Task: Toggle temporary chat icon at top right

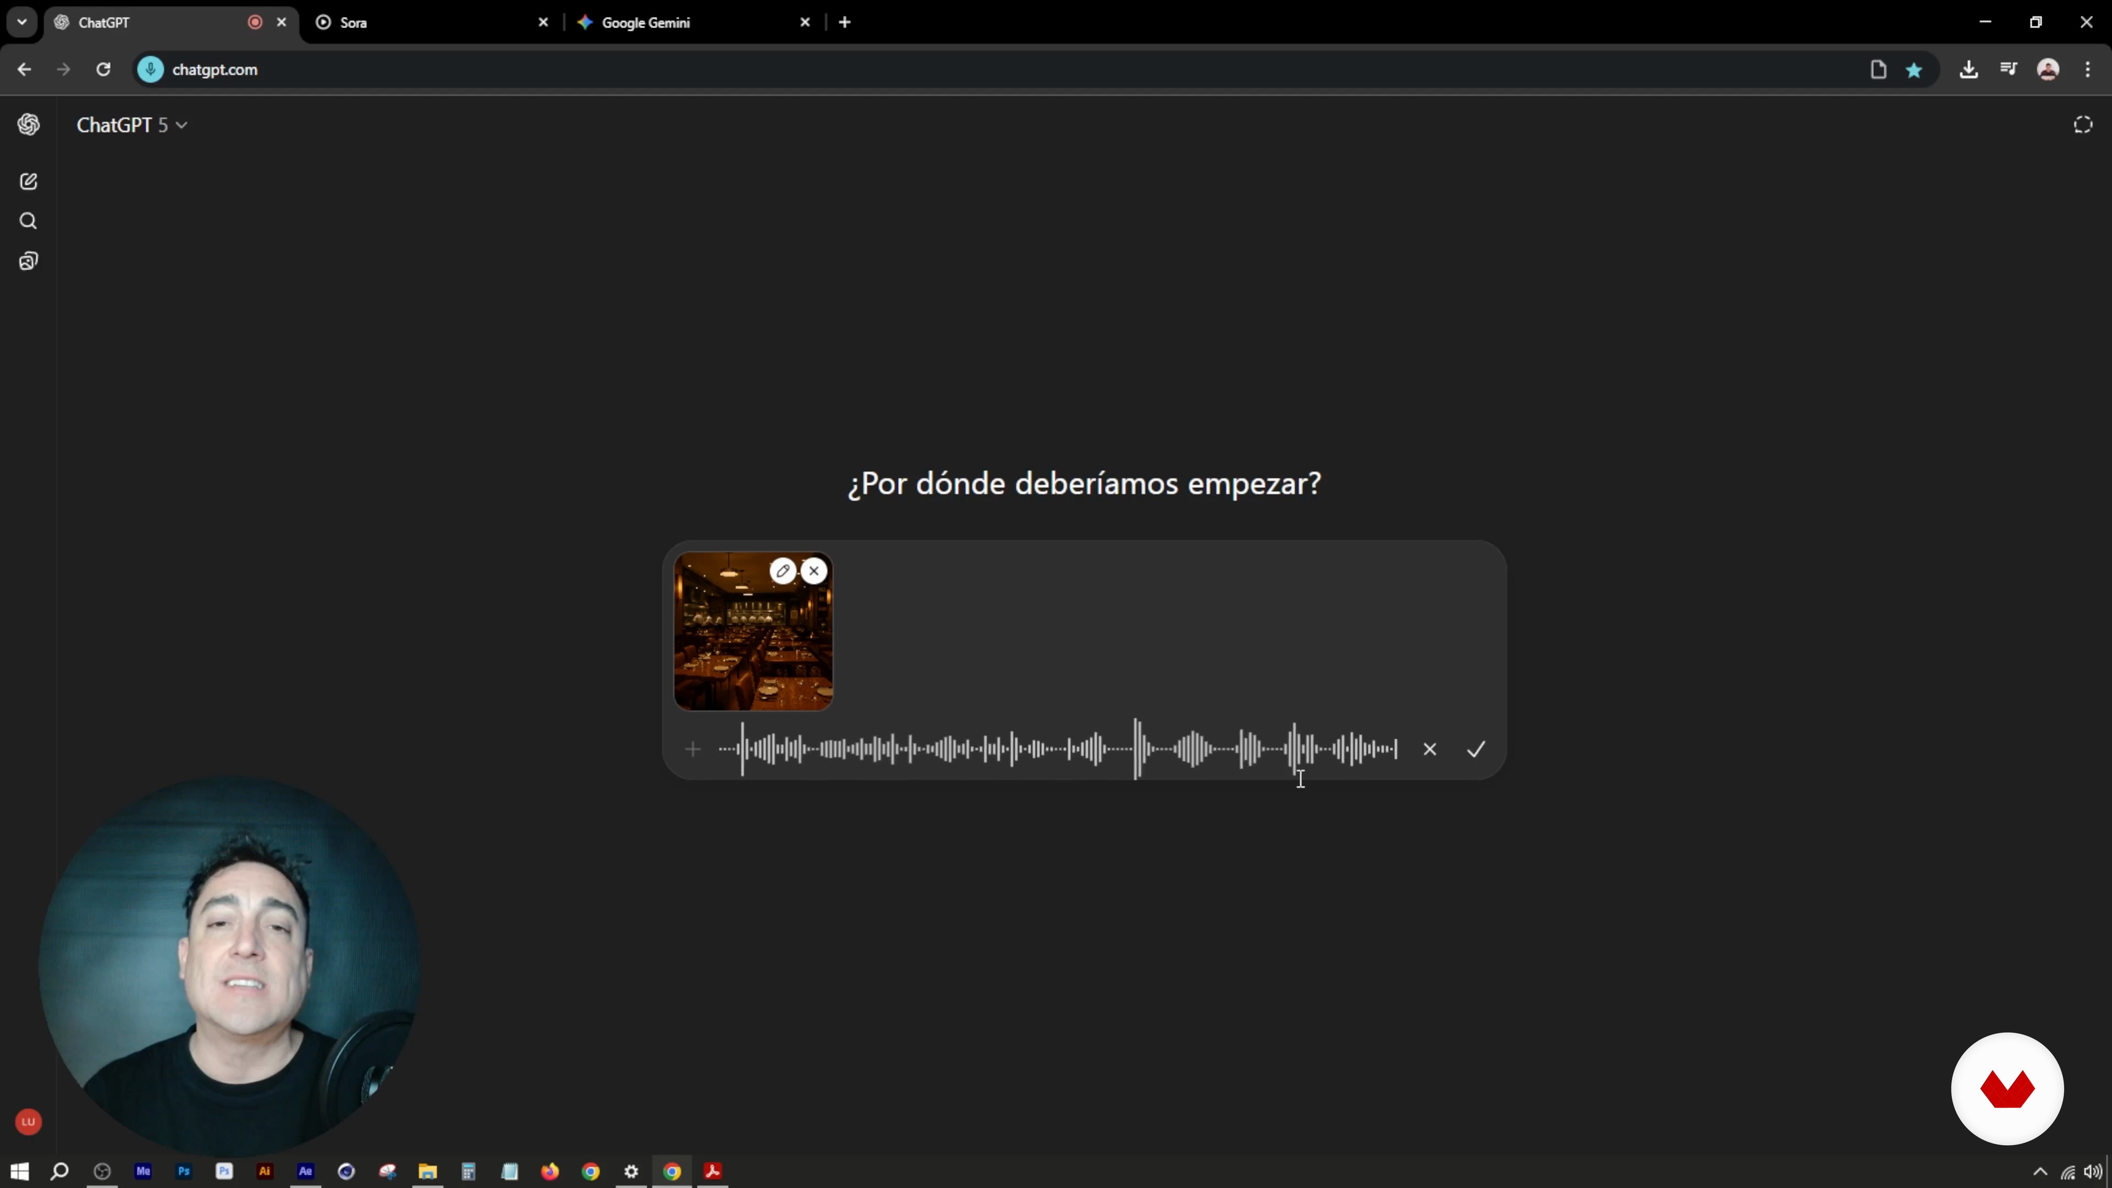Action: click(x=2082, y=125)
